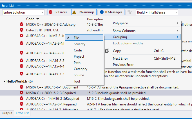Toggle the 0 Messages filter button
Screen dimensions: 192x119
111,12
